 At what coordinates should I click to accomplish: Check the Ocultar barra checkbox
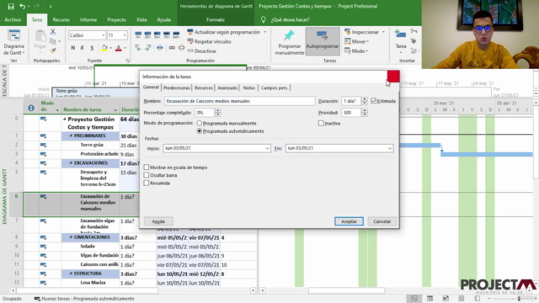click(x=147, y=175)
